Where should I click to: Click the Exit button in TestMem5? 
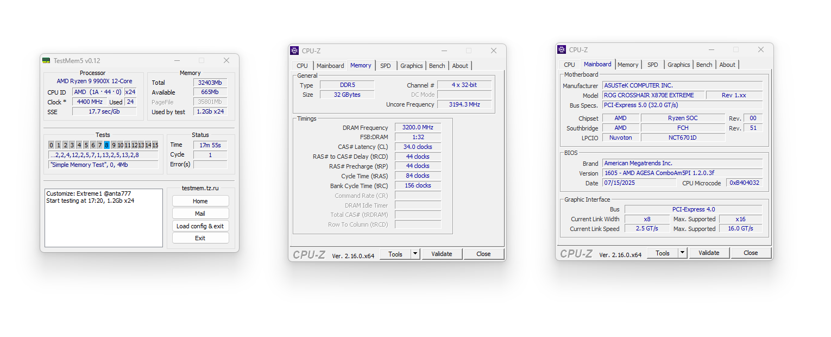[200, 238]
